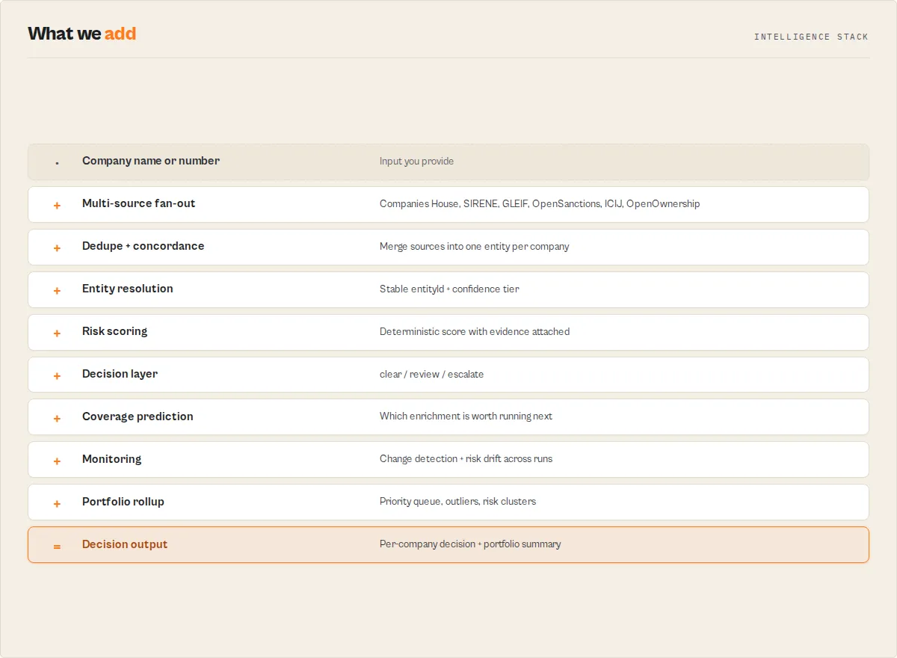Select the 'Entity resolution' label

[128, 289]
